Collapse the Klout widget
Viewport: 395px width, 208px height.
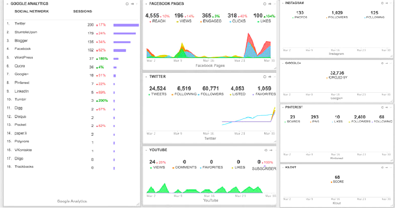pos(283,167)
